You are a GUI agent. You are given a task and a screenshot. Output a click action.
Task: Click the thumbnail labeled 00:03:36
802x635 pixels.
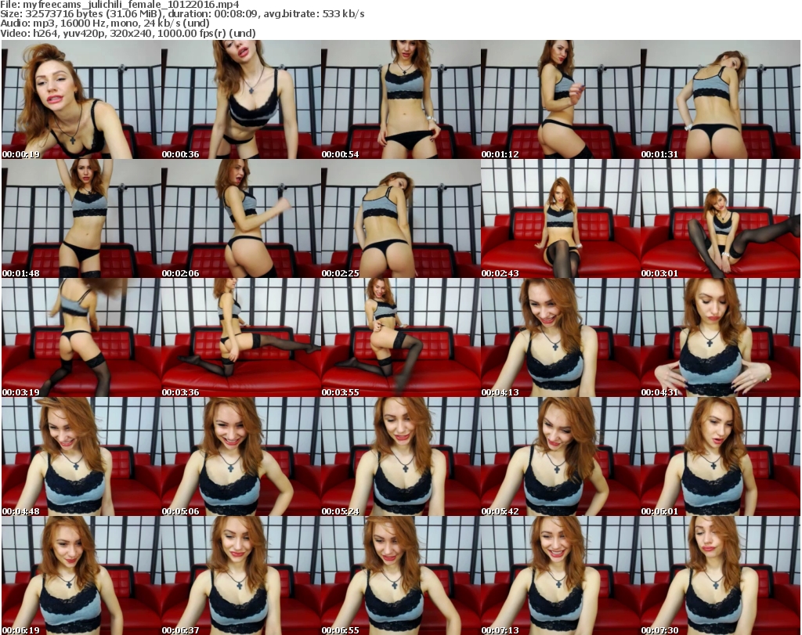(x=240, y=337)
